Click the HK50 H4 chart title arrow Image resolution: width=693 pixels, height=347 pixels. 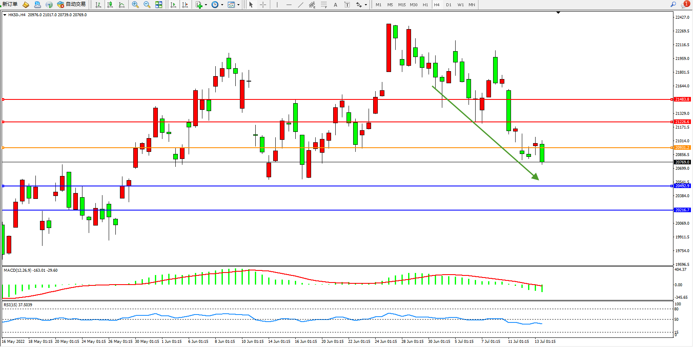pyautogui.click(x=5, y=15)
